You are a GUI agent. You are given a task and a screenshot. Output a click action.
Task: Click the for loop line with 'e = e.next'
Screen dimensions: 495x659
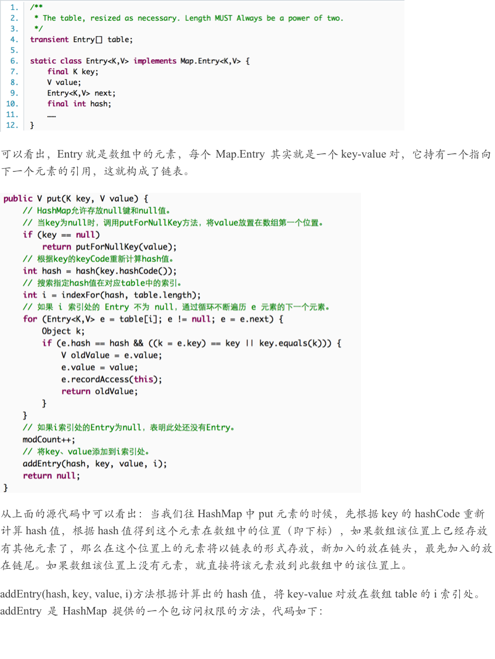pyautogui.click(x=153, y=319)
